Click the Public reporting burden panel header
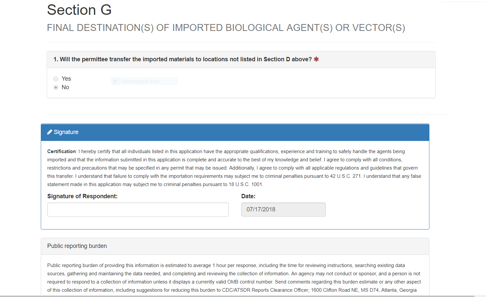 (x=77, y=246)
